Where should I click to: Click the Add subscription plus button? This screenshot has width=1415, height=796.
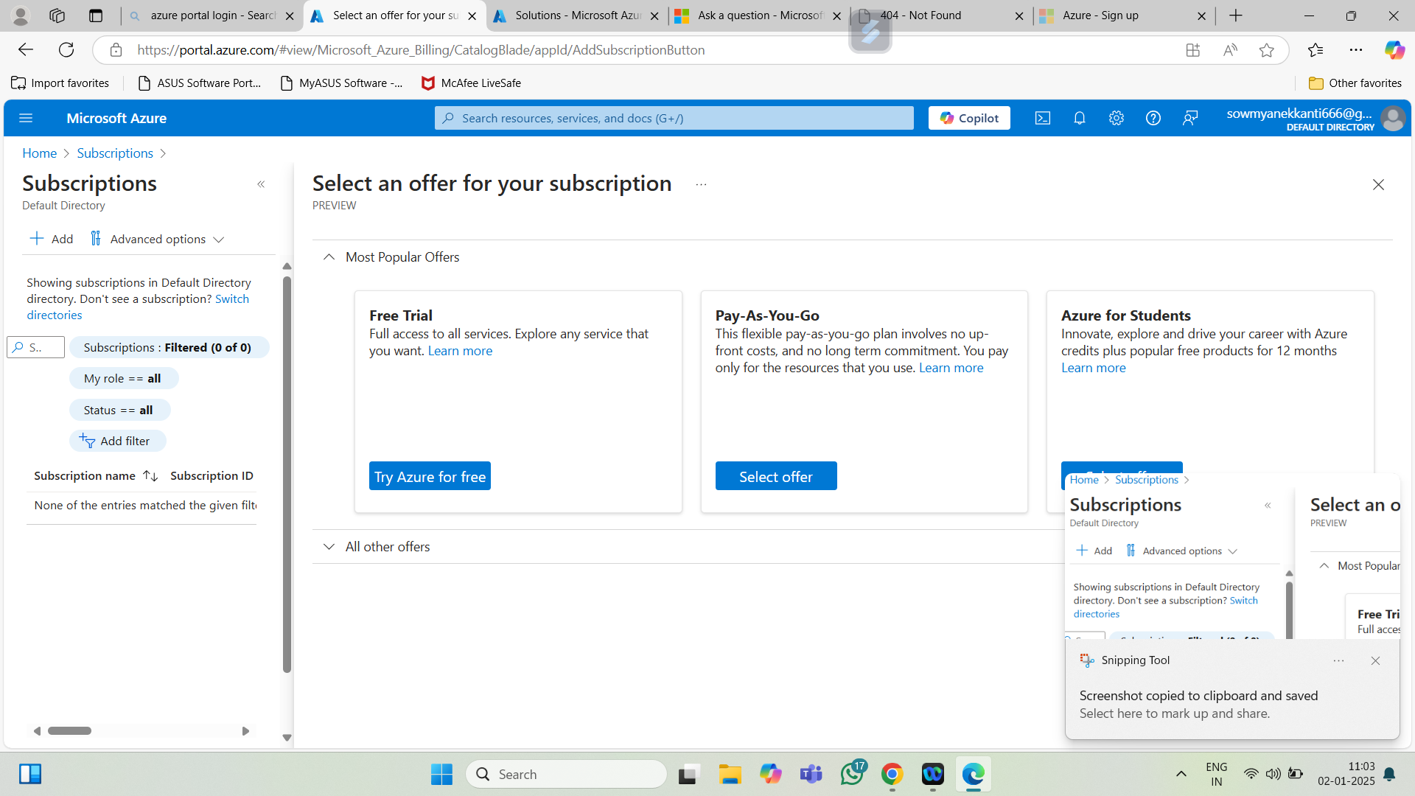click(x=52, y=239)
